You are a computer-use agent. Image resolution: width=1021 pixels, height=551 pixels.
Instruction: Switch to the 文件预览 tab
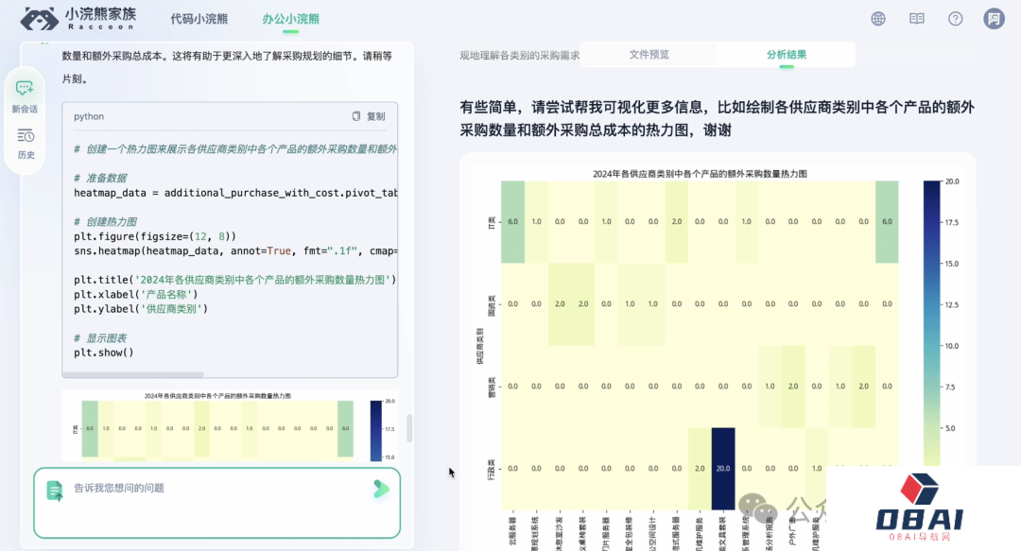click(x=649, y=55)
